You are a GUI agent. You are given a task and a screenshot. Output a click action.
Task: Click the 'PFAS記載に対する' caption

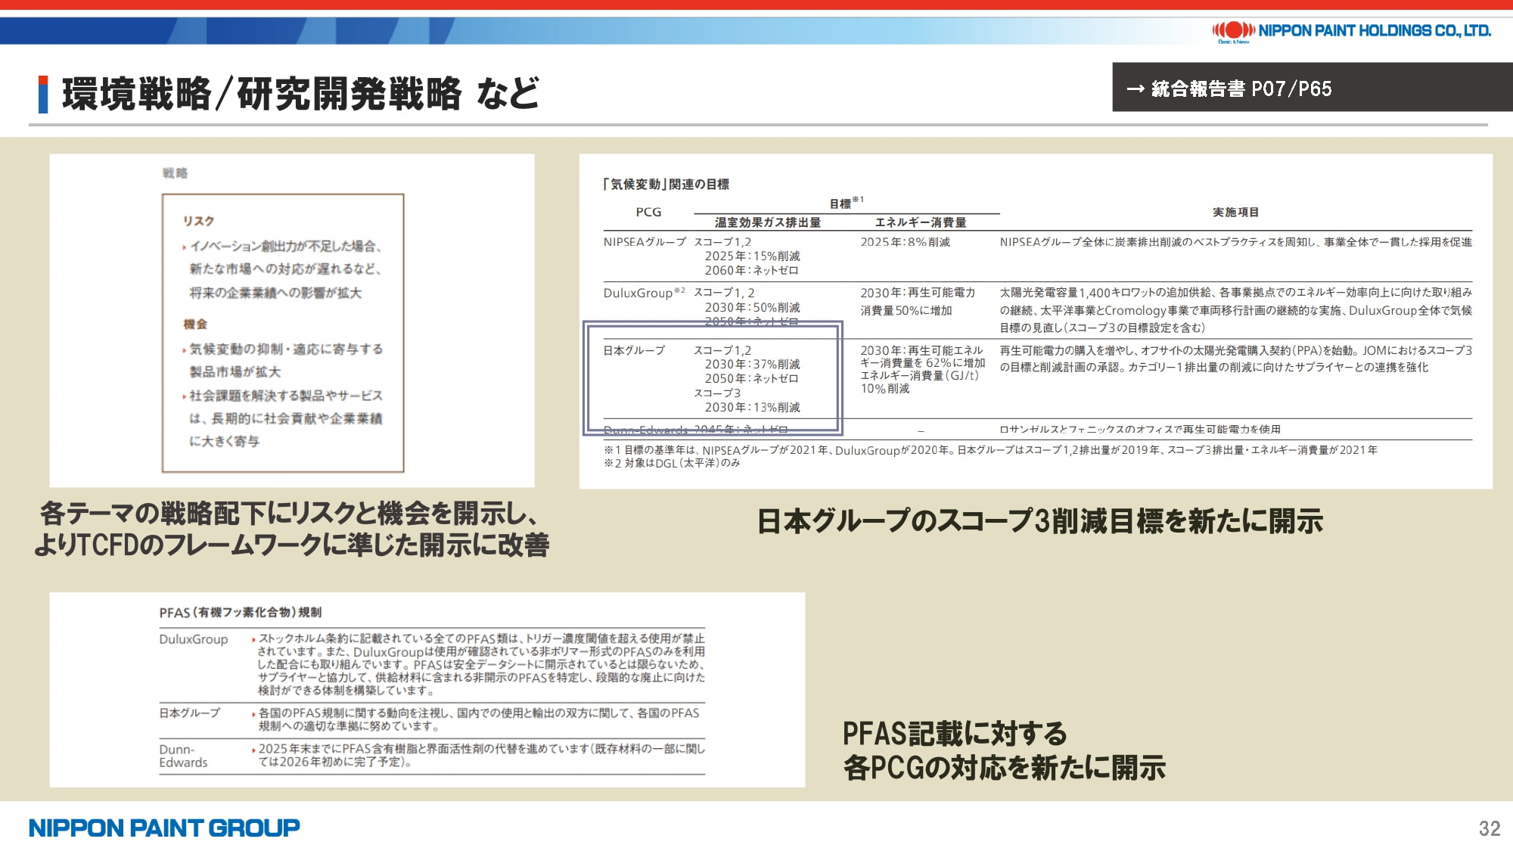955,734
